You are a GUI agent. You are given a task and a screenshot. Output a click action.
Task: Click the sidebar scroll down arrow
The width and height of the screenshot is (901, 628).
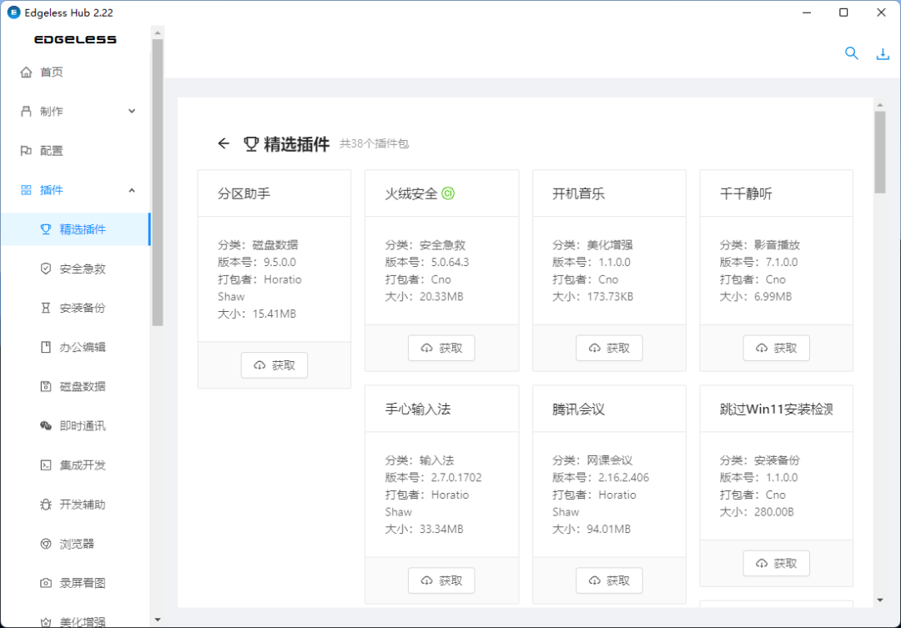coord(157,620)
